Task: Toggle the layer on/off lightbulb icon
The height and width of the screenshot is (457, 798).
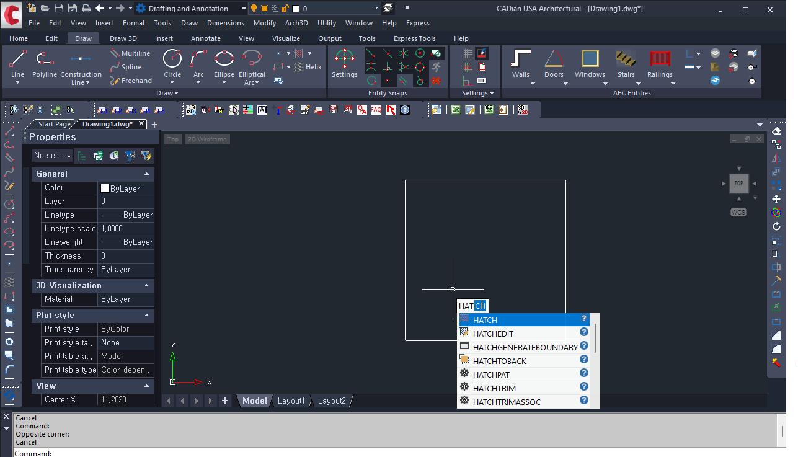Action: pos(253,9)
